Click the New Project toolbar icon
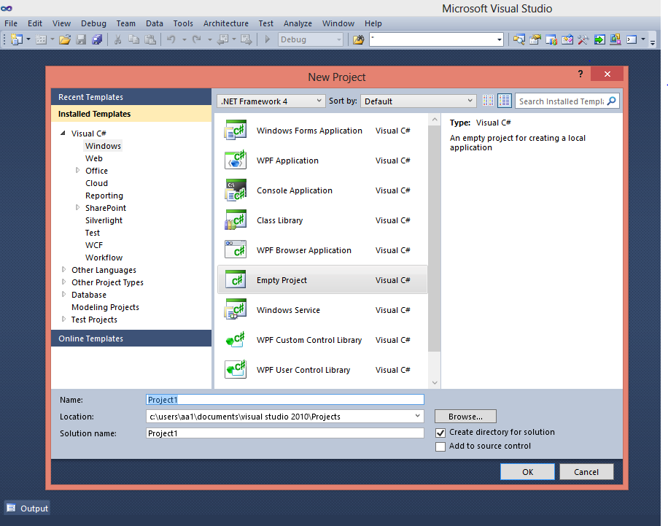This screenshot has height=526, width=668. click(17, 39)
